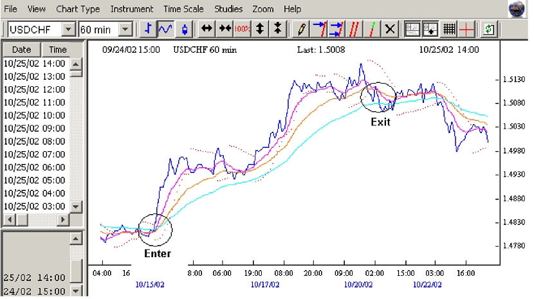Toggle the red crosshair icon
The width and height of the screenshot is (534, 299).
[466, 28]
